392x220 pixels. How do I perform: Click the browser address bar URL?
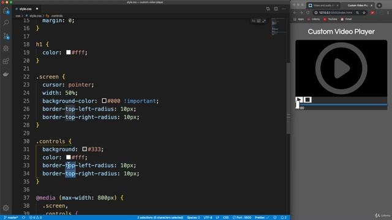click(x=336, y=12)
